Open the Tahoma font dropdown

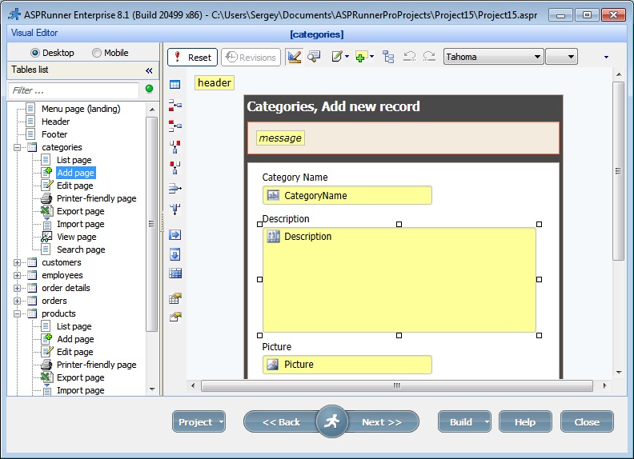tap(493, 57)
